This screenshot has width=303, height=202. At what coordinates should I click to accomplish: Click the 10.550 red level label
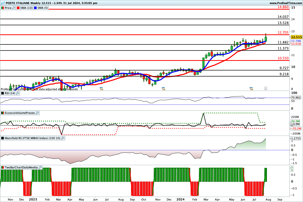pyautogui.click(x=283, y=58)
